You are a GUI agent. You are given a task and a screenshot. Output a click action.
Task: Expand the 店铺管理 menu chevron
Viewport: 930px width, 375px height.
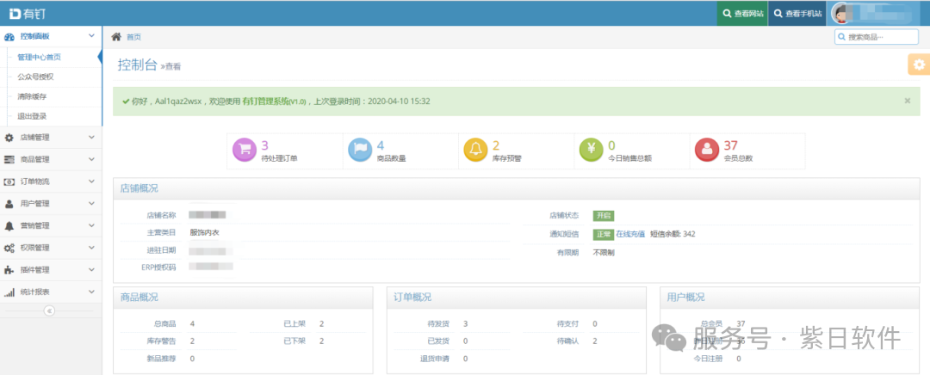91,138
